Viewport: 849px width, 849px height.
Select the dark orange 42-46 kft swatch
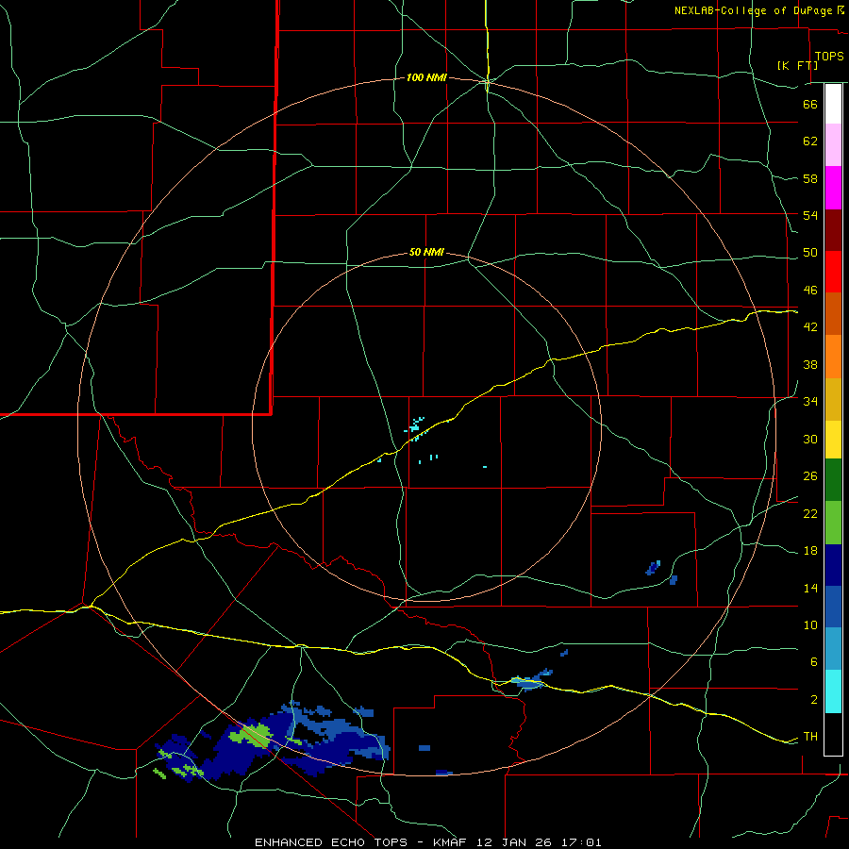(x=833, y=313)
